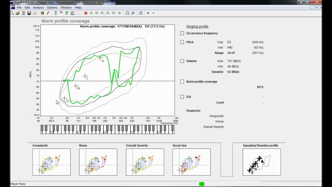
Task: Click the gray circle S toolbar icon
Action: pos(97,13)
